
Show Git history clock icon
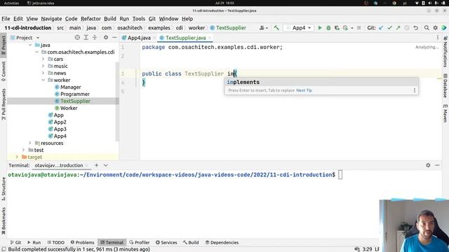pyautogui.click(x=407, y=28)
